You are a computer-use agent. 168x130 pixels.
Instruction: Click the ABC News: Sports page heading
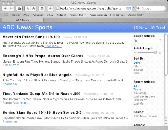point(27,27)
